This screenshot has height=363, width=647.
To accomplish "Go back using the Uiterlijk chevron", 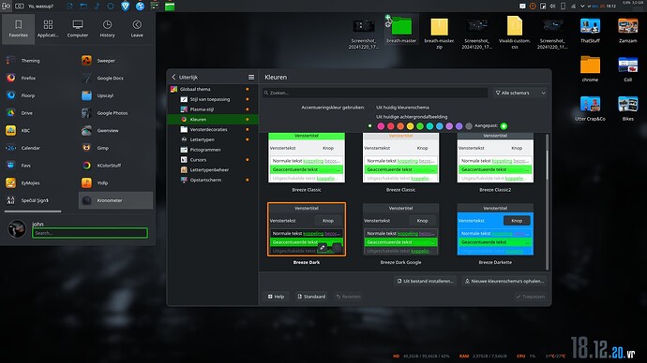I will 173,77.
